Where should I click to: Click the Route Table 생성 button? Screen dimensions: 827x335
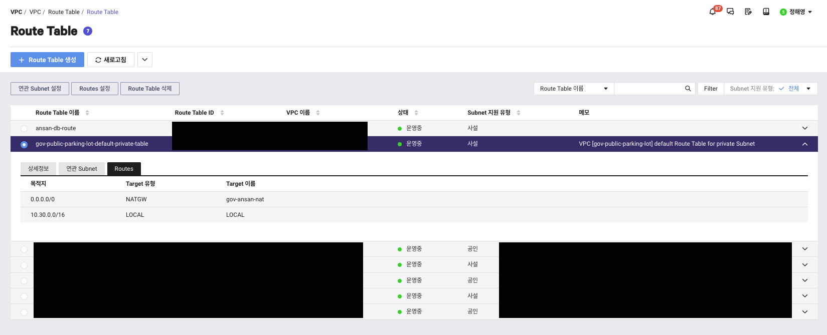coord(47,60)
